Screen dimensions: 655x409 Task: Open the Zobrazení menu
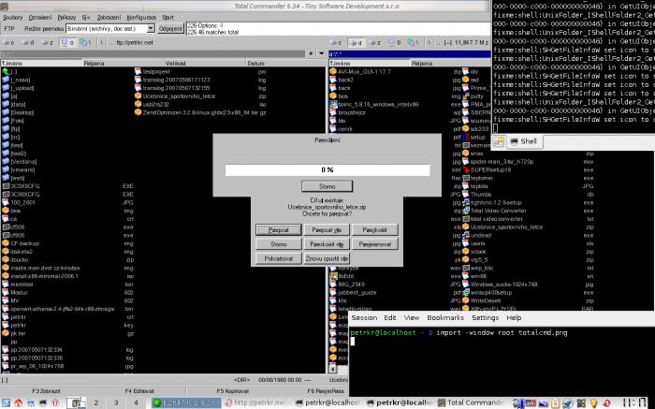point(109,18)
